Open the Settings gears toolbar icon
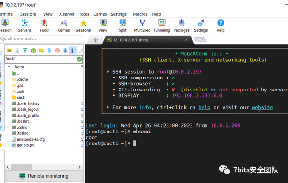Viewport: 288px width, 183px height. click(x=201, y=26)
